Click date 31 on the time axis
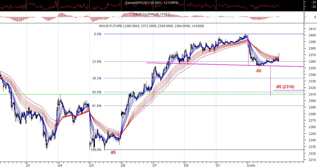This screenshot has width=317, height=167. click(x=219, y=165)
